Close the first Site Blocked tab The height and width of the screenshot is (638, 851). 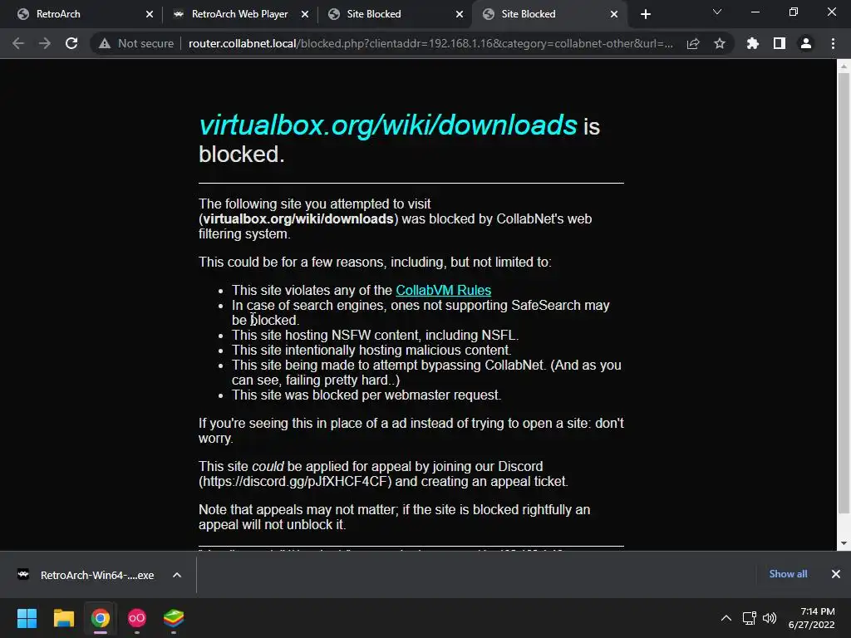[460, 14]
